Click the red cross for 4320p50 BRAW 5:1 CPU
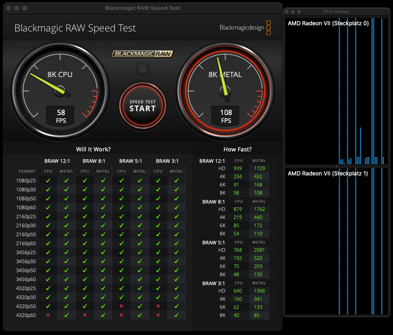The height and width of the screenshot is (335, 393). 121,306
